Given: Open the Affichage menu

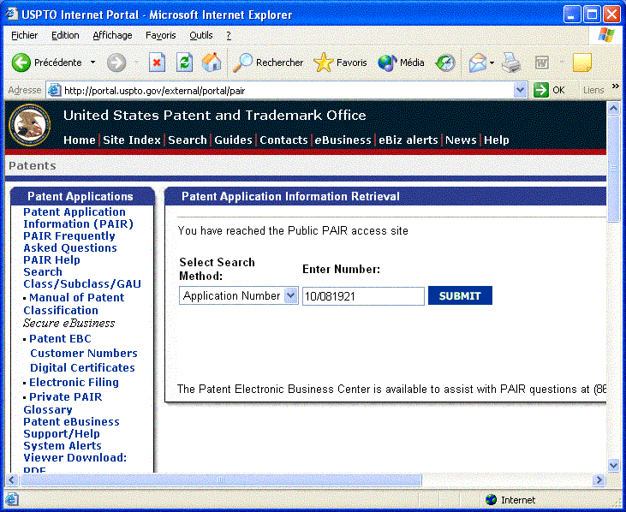Looking at the screenshot, I should click(x=112, y=35).
